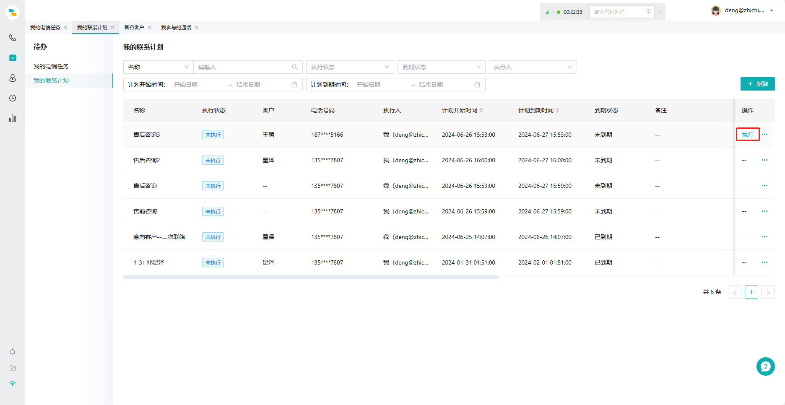The width and height of the screenshot is (785, 405).
Task: Open the 执行人 filter dropdown
Action: tap(533, 67)
